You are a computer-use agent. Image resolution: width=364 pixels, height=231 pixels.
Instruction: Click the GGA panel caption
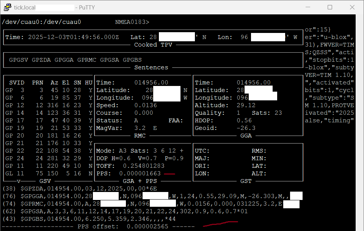click(246, 136)
